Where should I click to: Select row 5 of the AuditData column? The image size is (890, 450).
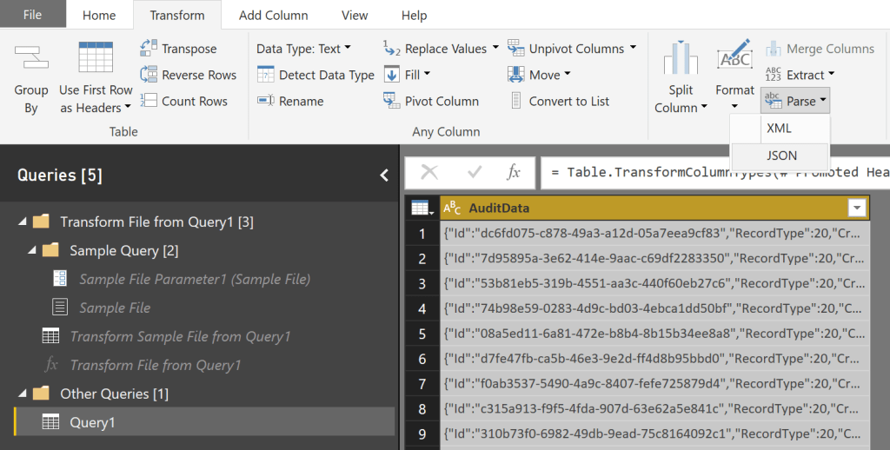click(x=652, y=333)
